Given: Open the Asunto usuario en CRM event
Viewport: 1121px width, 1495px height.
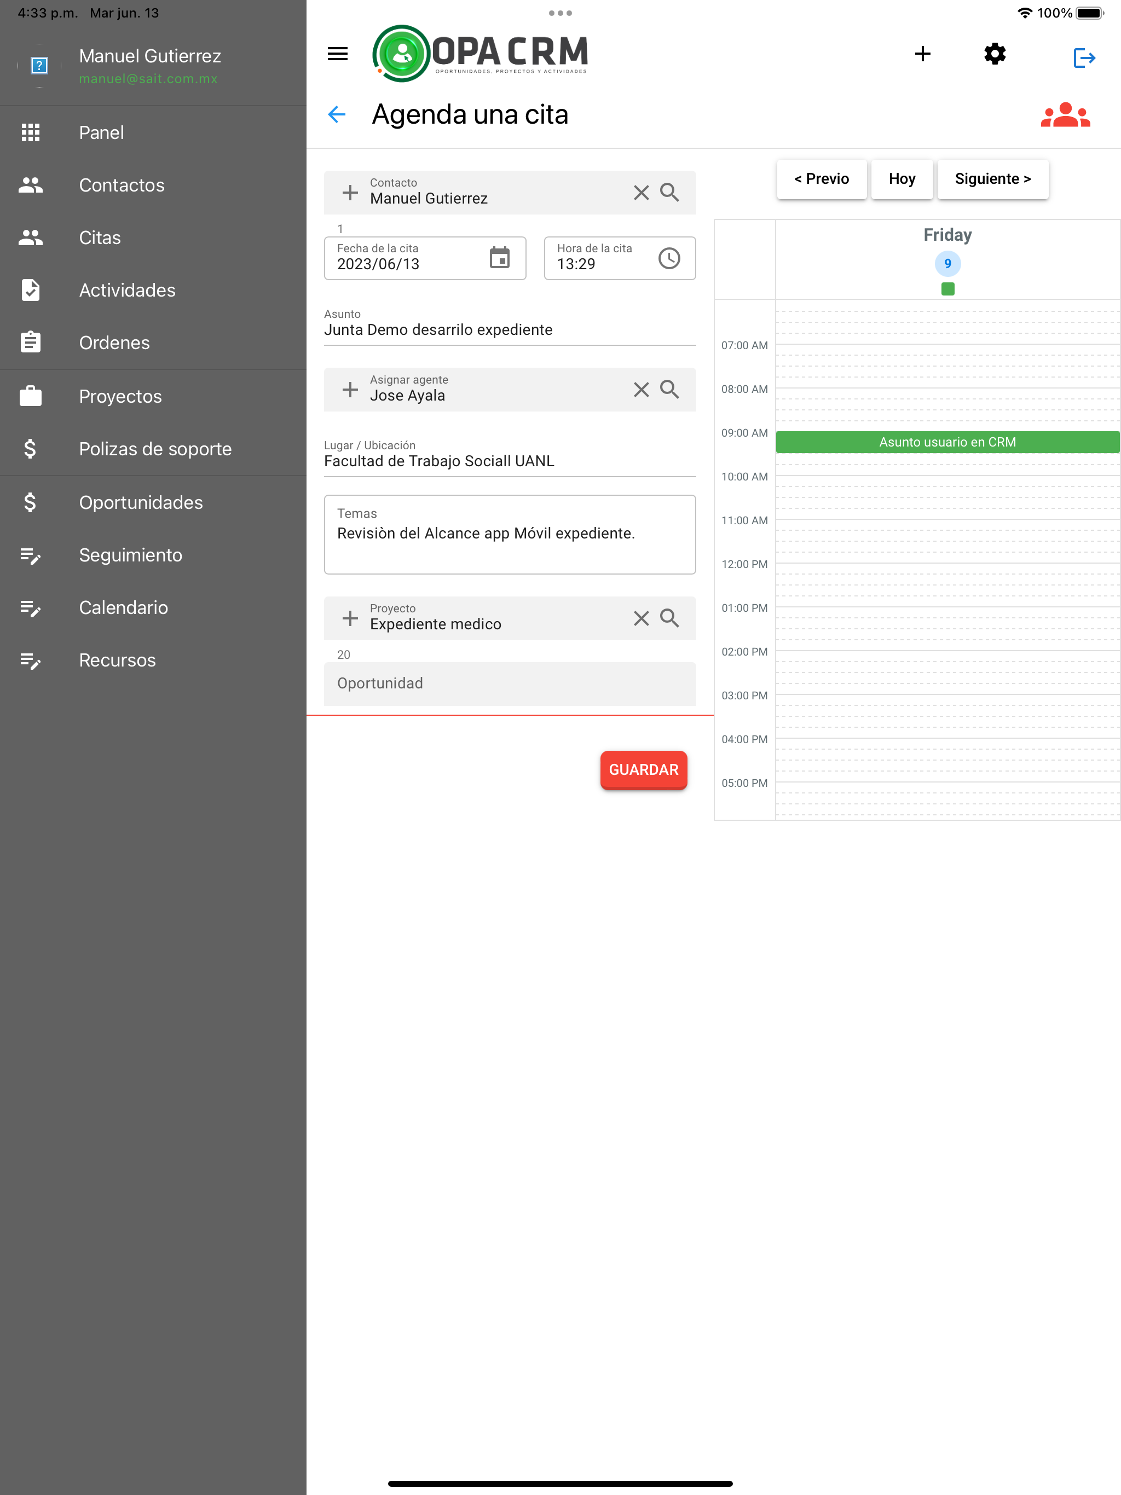Looking at the screenshot, I should pos(947,442).
